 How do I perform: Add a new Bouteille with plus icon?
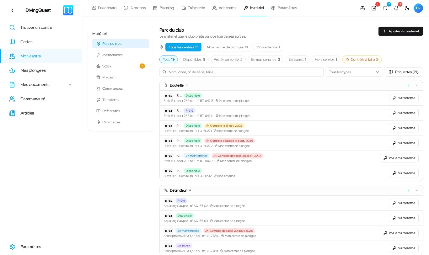coord(409,85)
